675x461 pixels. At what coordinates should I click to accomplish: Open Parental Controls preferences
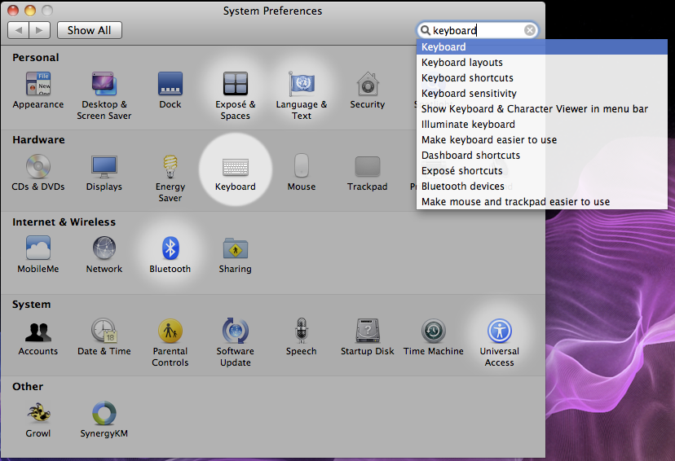point(170,343)
